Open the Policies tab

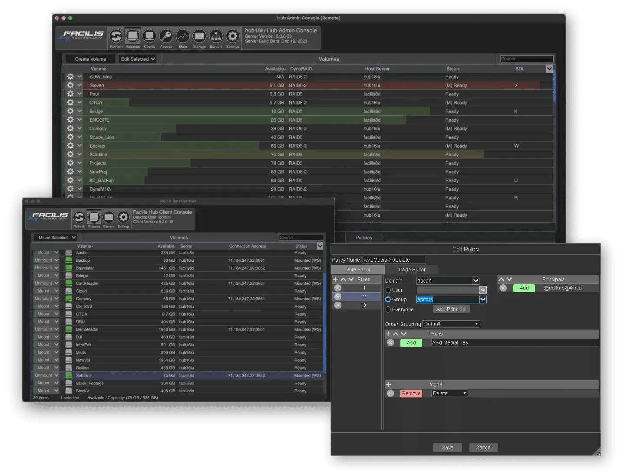[x=363, y=237]
